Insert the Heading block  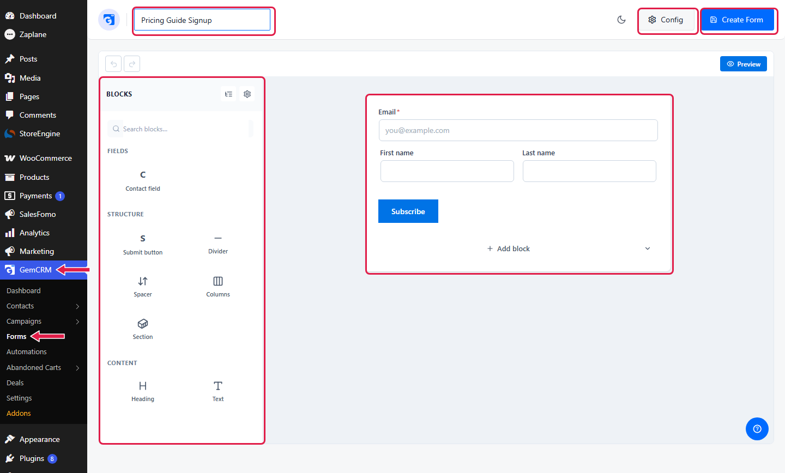pyautogui.click(x=143, y=392)
